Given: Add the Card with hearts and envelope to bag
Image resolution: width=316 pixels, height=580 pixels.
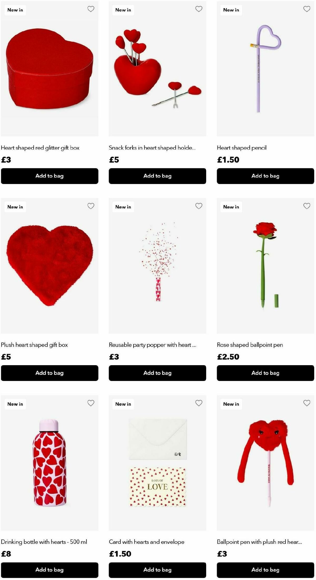Looking at the screenshot, I should coord(157,570).
